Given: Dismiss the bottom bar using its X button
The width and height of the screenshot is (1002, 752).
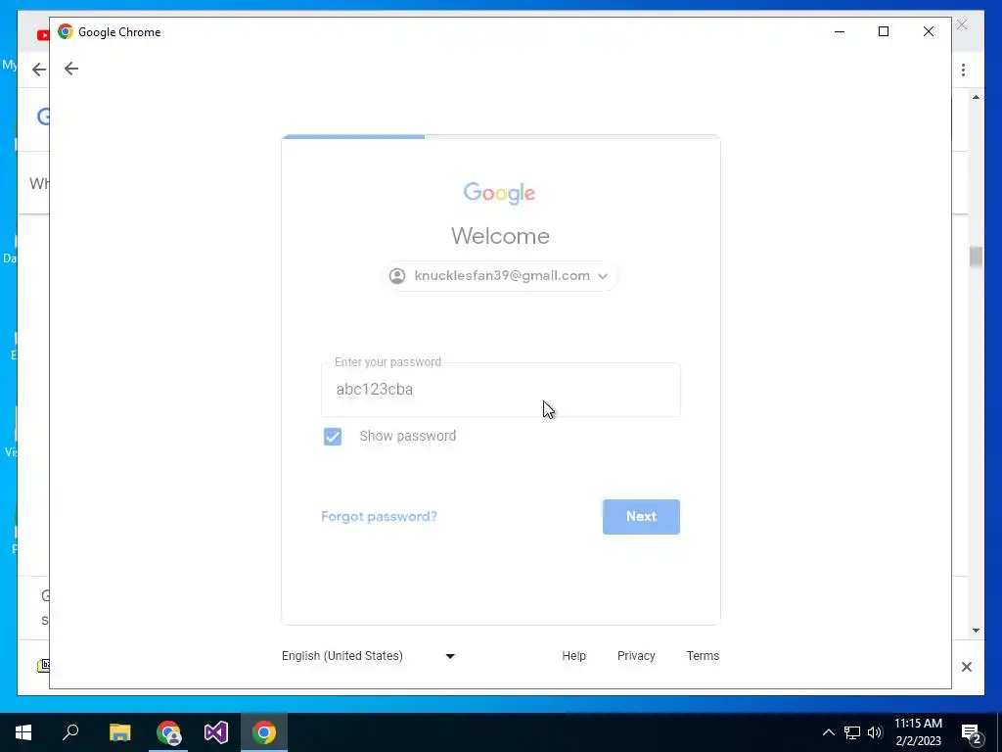Looking at the screenshot, I should (967, 667).
